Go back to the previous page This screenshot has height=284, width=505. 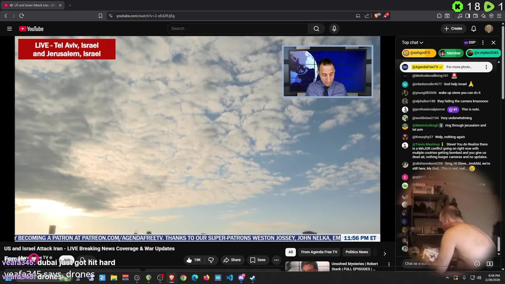[6, 16]
